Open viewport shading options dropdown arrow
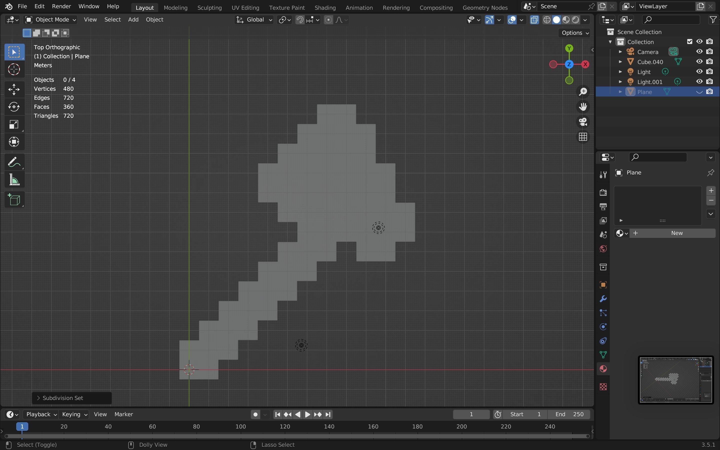Image resolution: width=720 pixels, height=450 pixels. point(585,20)
